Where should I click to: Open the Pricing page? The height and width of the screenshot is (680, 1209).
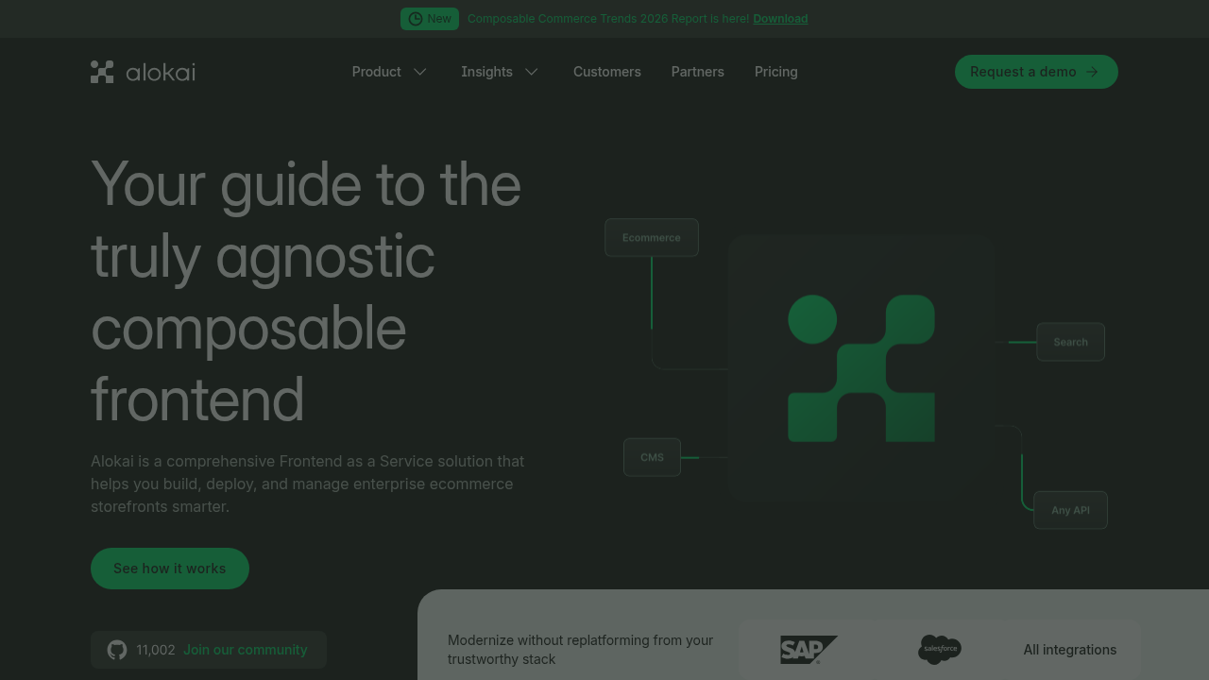[x=775, y=72]
